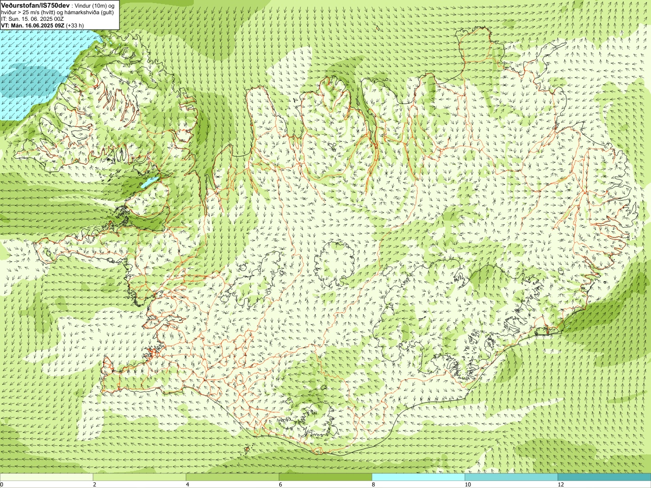Click the legend value '4'
The width and height of the screenshot is (651, 488).
click(188, 484)
